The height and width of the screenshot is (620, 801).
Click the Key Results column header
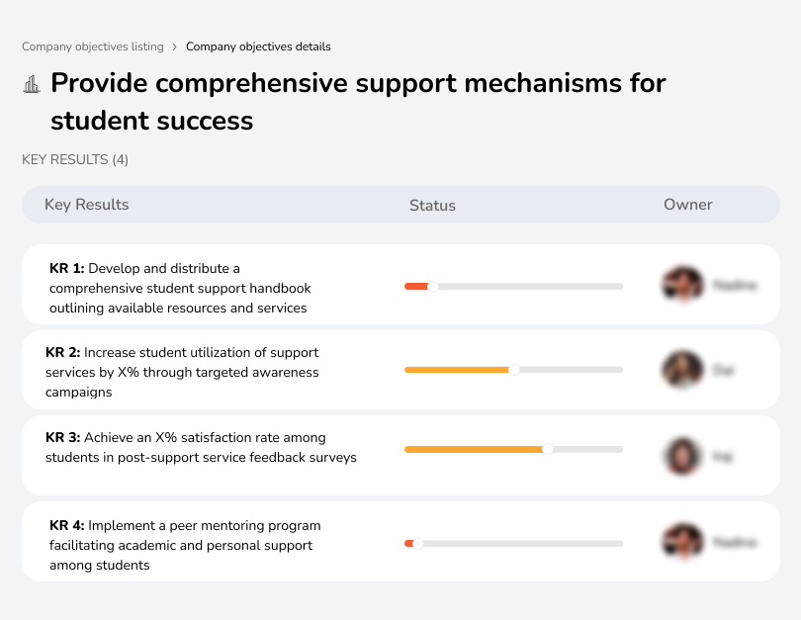pos(87,205)
